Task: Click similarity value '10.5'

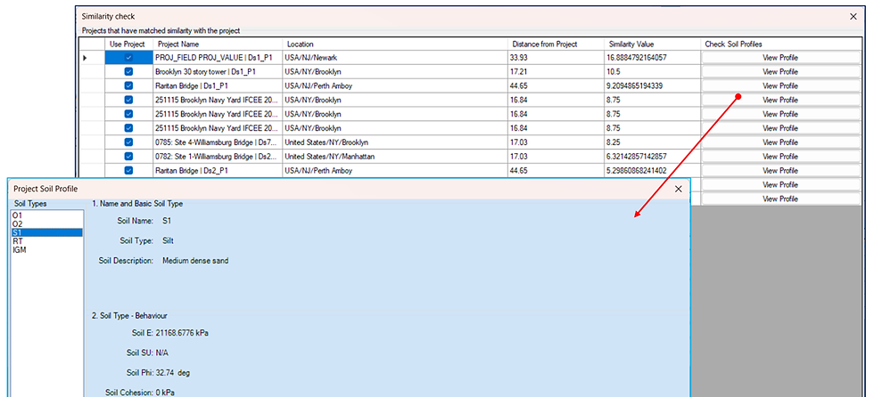Action: pyautogui.click(x=653, y=72)
